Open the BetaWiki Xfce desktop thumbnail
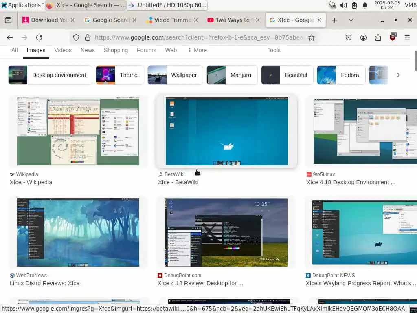Image resolution: width=417 pixels, height=313 pixels. (x=226, y=131)
